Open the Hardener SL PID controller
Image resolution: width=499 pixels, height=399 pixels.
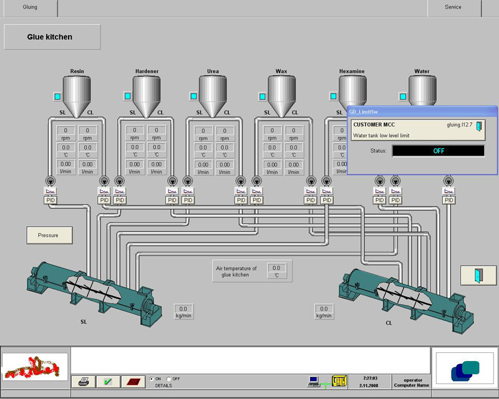pyautogui.click(x=120, y=200)
